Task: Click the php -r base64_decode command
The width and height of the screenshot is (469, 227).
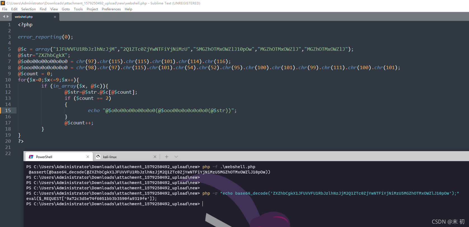Action: tap(331, 193)
